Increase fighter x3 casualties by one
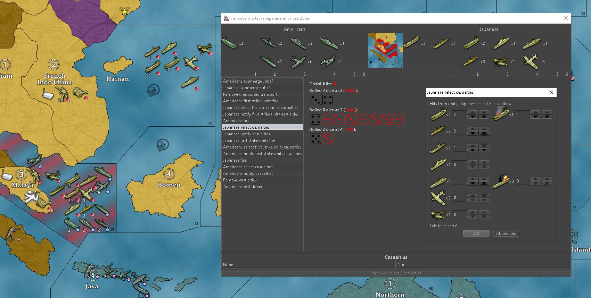 click(473, 196)
